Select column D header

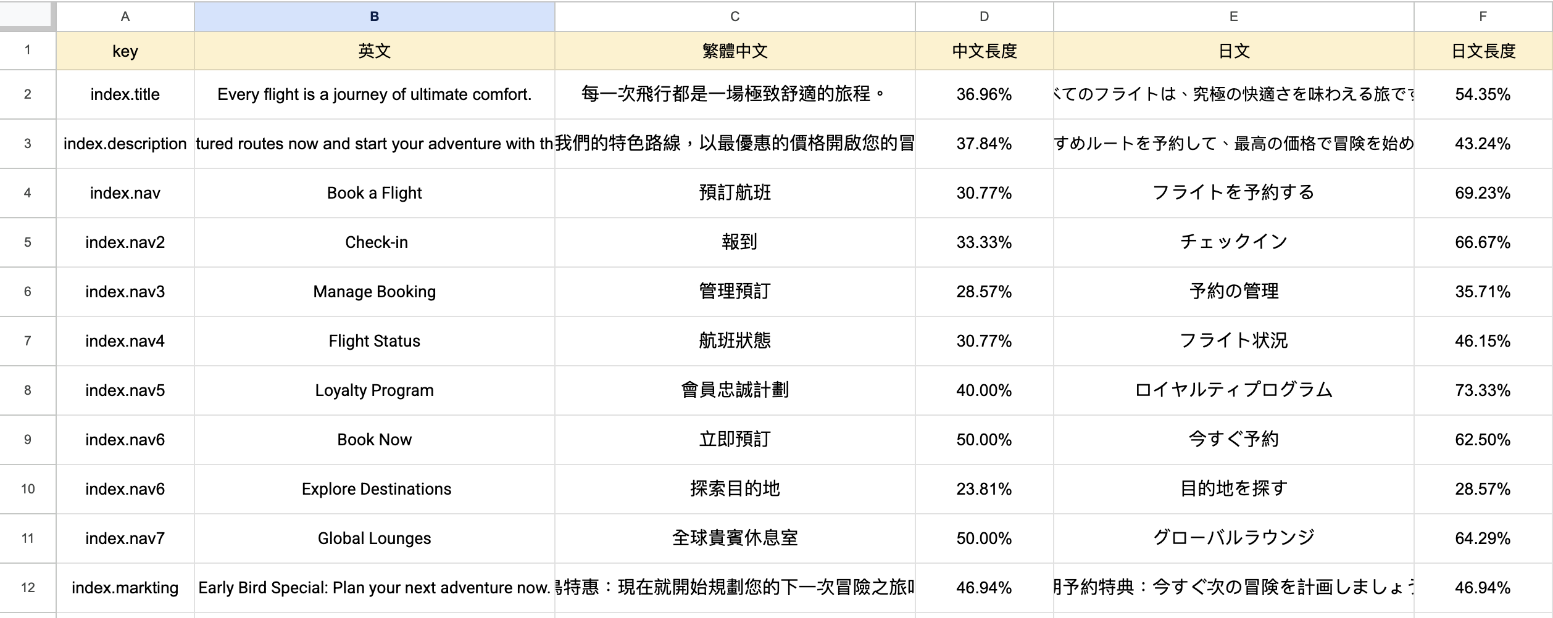coord(984,17)
